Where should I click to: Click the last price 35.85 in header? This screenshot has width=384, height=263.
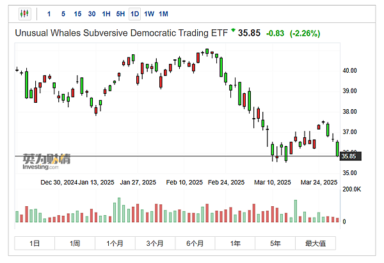(249, 33)
